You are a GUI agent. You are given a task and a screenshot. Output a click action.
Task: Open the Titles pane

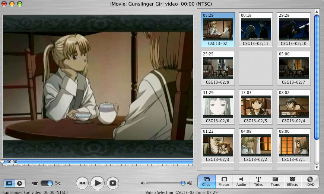coord(258,181)
